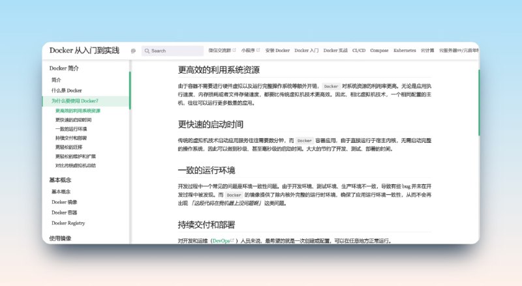522x286 pixels.
Task: Click the heading 一致的运行环境 in article
Action: pos(206,170)
